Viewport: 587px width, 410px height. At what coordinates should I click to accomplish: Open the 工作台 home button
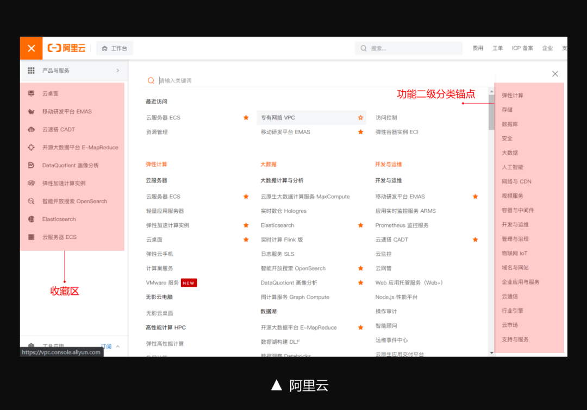click(x=115, y=48)
